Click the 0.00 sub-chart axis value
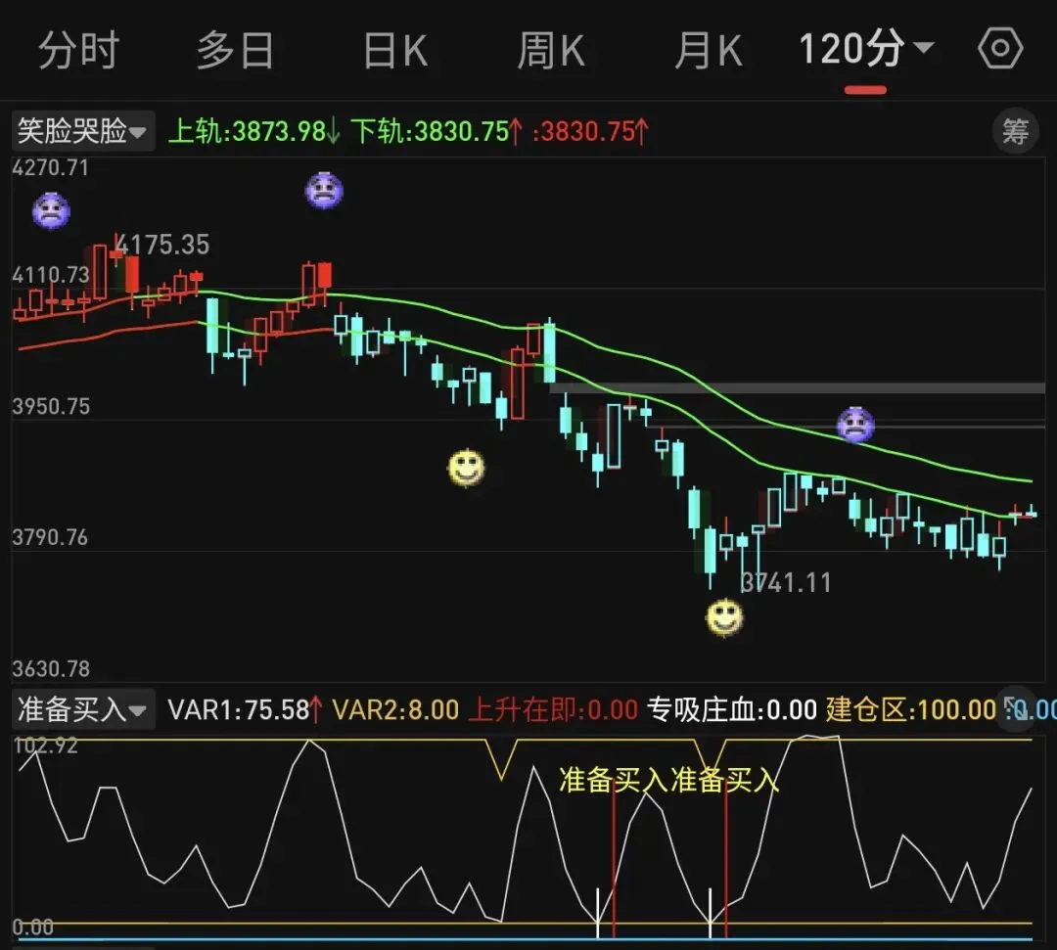1057x950 pixels. [x=33, y=927]
